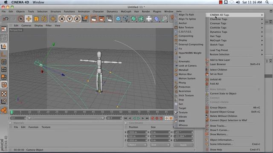Activate the Move tool
273x153 pixels.
click(x=29, y=19)
